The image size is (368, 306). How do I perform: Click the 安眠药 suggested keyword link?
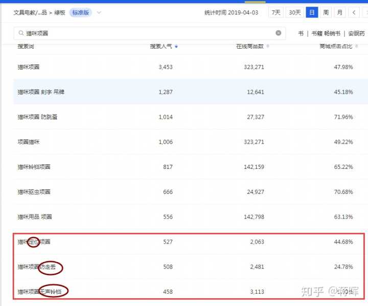tap(357, 33)
